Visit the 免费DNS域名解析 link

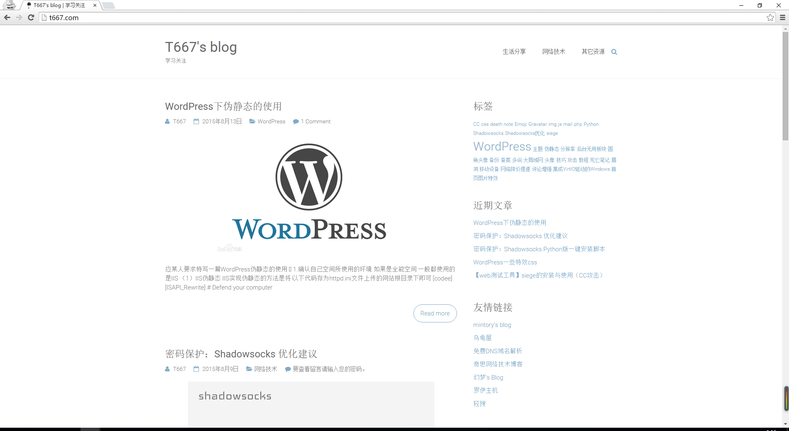coord(498,351)
